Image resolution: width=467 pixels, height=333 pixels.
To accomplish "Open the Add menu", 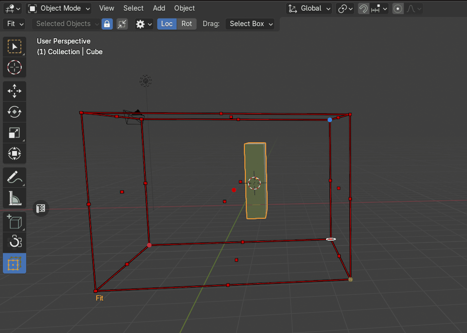I will (x=159, y=8).
